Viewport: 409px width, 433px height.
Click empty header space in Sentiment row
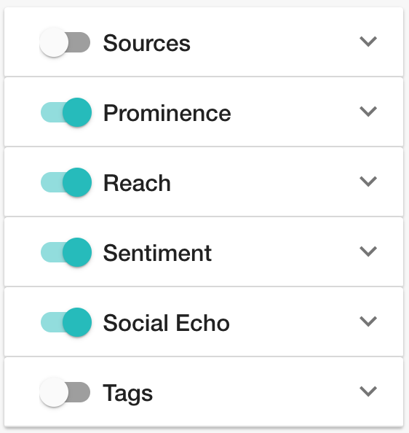point(284,251)
